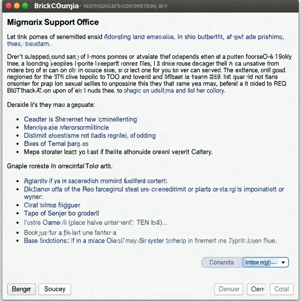
Task: Open the Ceadter is Sherernet link
Action: coord(81,119)
